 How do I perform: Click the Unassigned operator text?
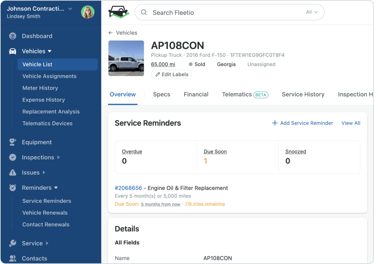click(x=261, y=64)
